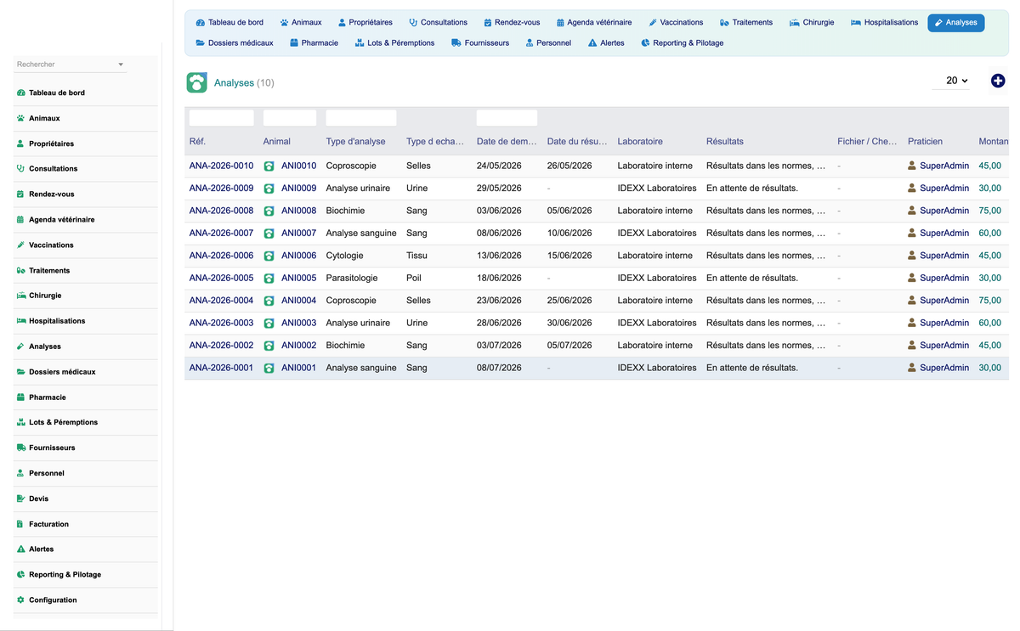Viewport: 1020px width, 631px height.
Task: Select the active Analyses top tab
Action: 956,23
